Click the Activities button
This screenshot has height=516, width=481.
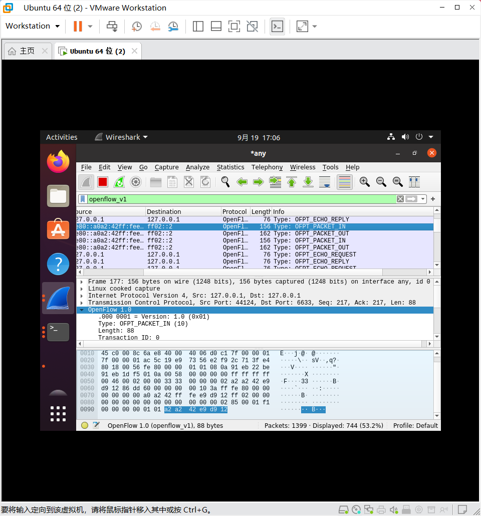pyautogui.click(x=62, y=137)
